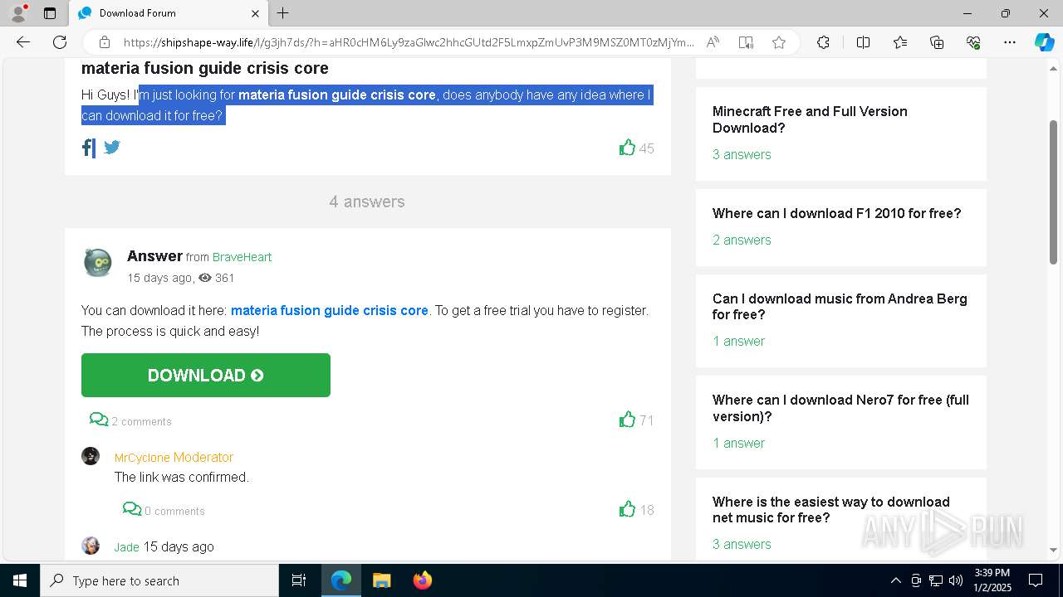Open the notification center icon
The image size is (1063, 597).
click(x=1036, y=580)
